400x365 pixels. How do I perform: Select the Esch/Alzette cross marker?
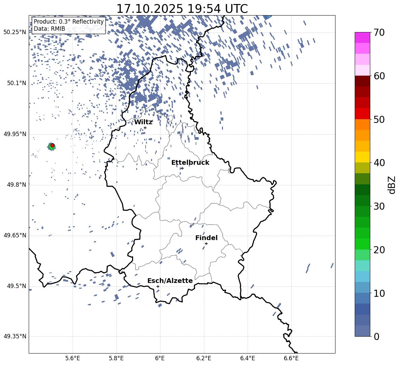[x=158, y=286]
